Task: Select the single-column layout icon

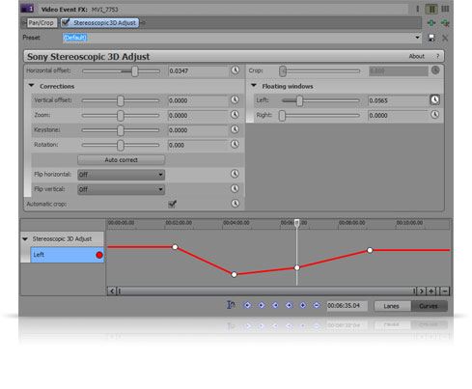Action: pyautogui.click(x=418, y=9)
